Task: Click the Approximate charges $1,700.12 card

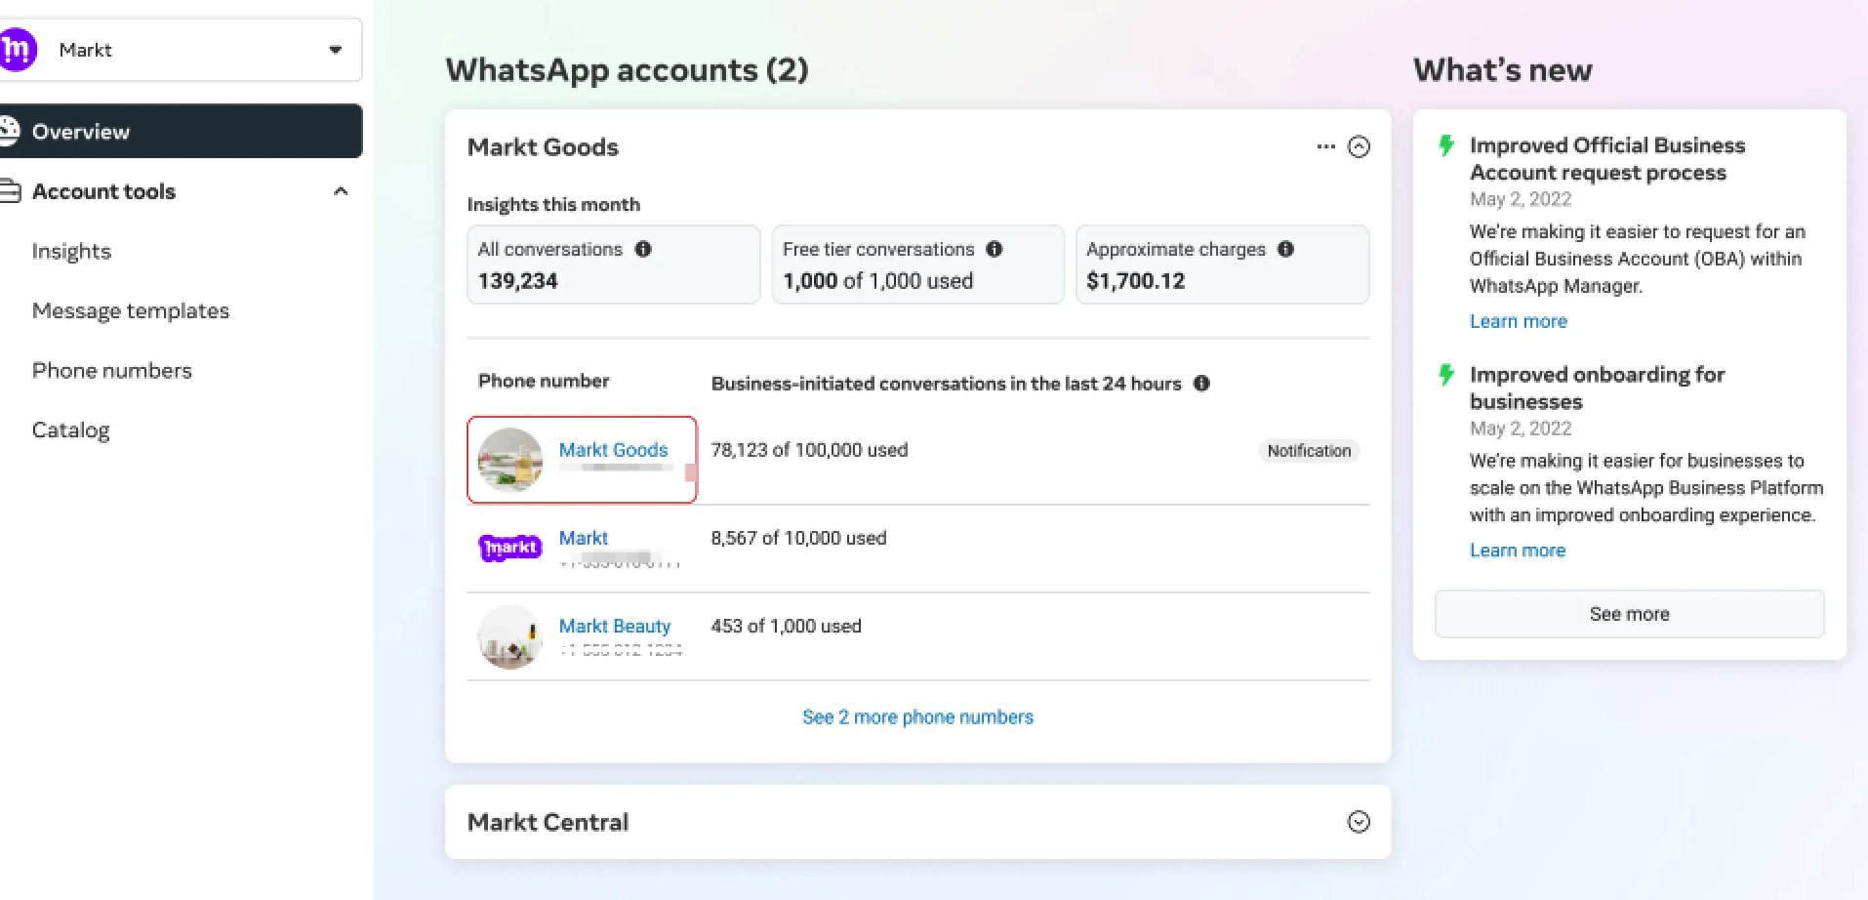Action: tap(1222, 265)
